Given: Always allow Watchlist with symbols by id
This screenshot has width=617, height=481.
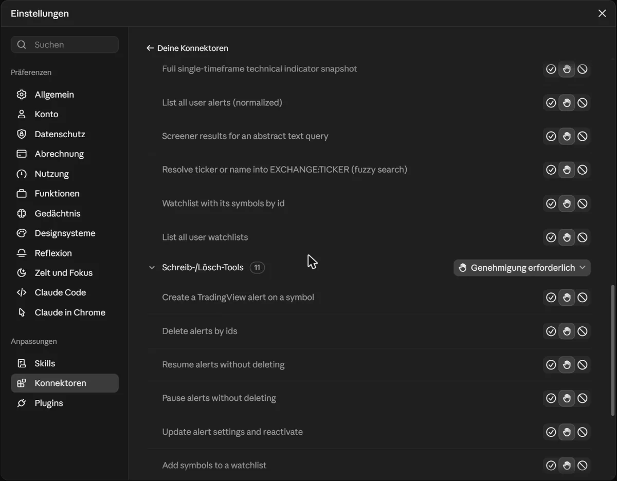Looking at the screenshot, I should 551,203.
